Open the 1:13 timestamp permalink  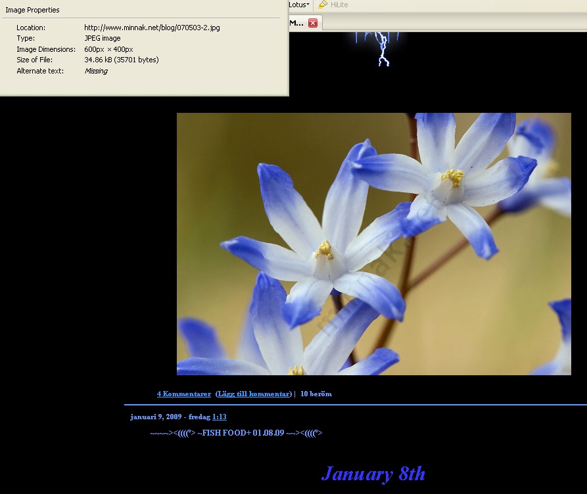[x=220, y=417]
